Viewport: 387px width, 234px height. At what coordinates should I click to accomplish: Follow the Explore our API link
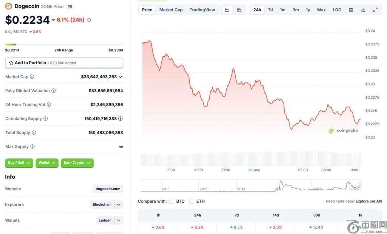(x=368, y=201)
